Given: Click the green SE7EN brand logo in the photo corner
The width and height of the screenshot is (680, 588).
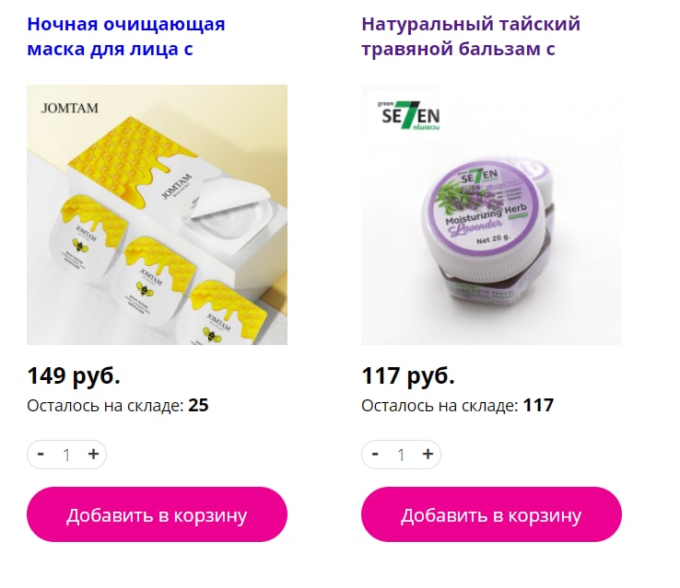Looking at the screenshot, I should 409,115.
